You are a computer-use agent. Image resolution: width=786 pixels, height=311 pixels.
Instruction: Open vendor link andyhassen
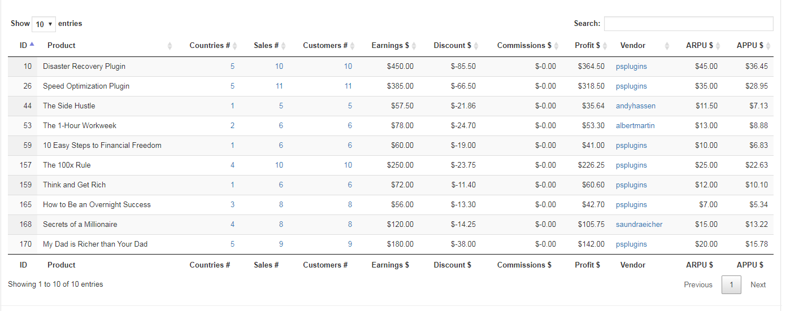[636, 106]
